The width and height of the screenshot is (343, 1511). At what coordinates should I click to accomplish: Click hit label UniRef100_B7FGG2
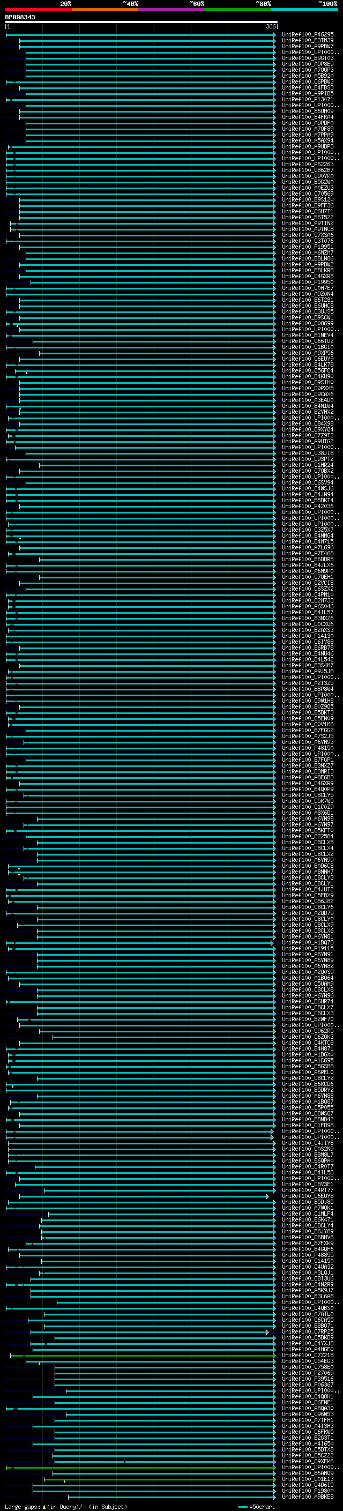point(307,730)
